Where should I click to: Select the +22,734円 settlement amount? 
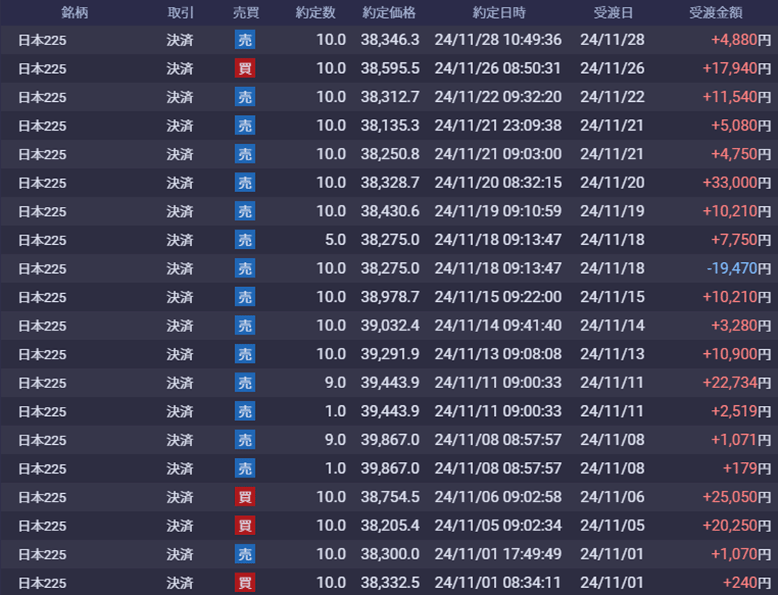coord(737,383)
